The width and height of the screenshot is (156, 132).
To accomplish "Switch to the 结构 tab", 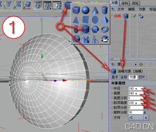I will pyautogui.click(x=125, y=3).
